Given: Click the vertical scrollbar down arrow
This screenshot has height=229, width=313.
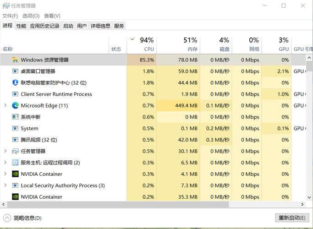Looking at the screenshot, I should pos(309,197).
